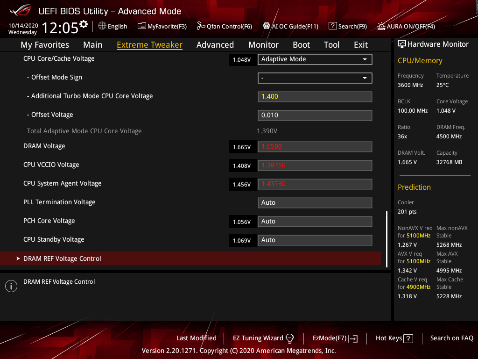
Task: Open the CPU Core/Cache Voltage Adaptive Mode dropdown
Action: [315, 59]
